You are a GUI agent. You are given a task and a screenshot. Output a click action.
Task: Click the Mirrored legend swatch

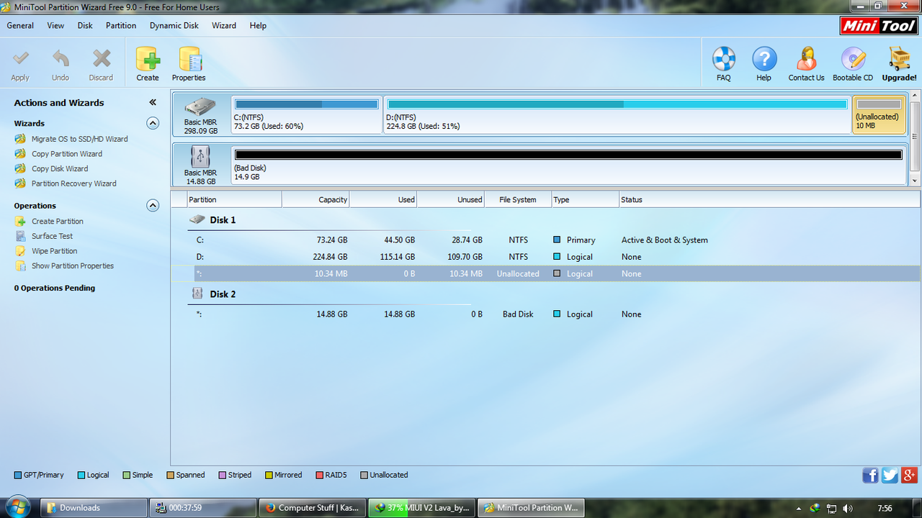point(269,475)
